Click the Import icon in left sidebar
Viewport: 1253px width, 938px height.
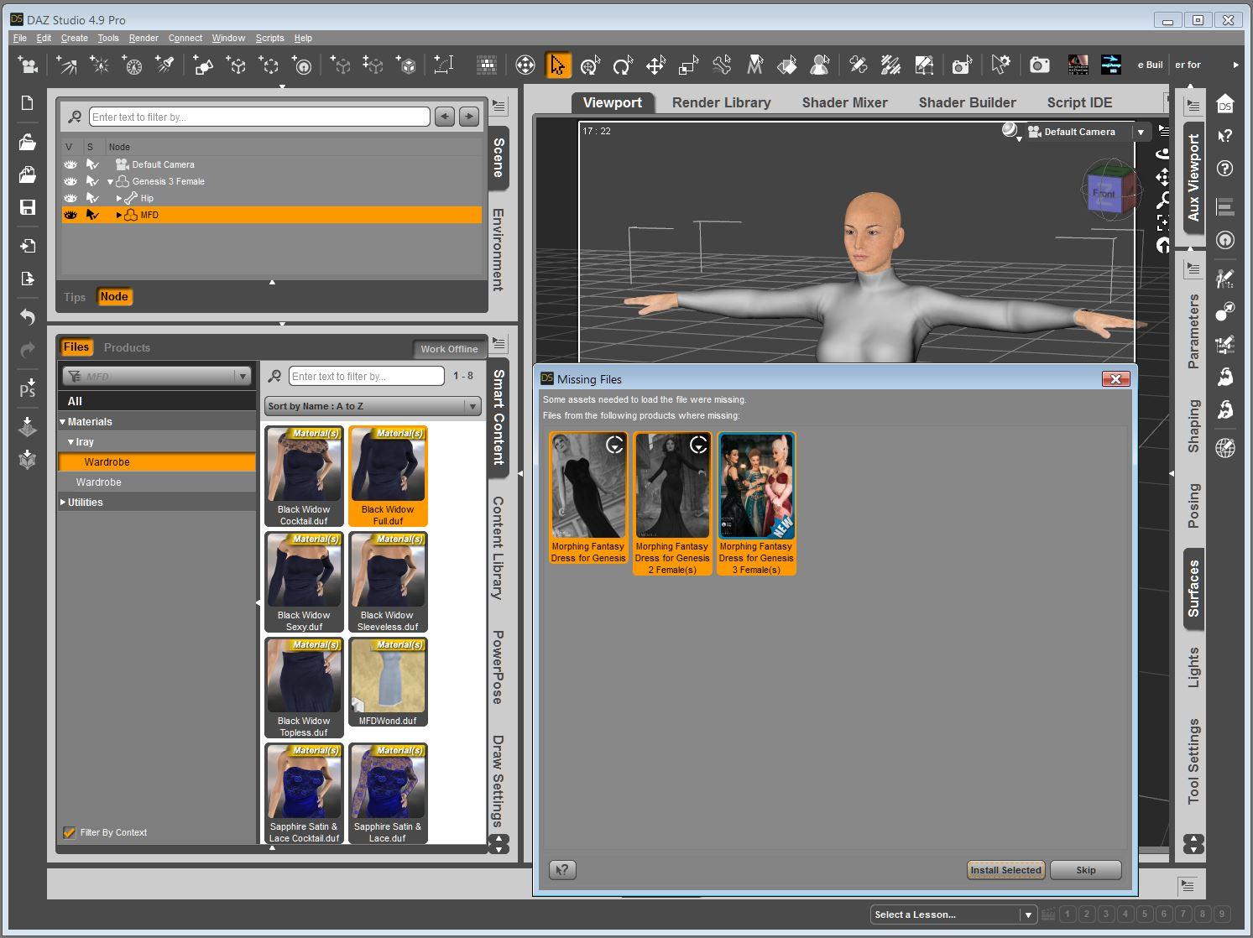click(x=27, y=246)
